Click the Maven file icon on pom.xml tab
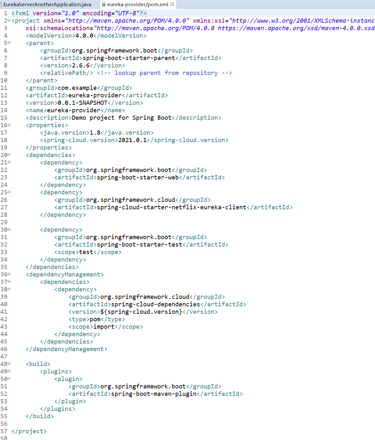 pos(104,5)
